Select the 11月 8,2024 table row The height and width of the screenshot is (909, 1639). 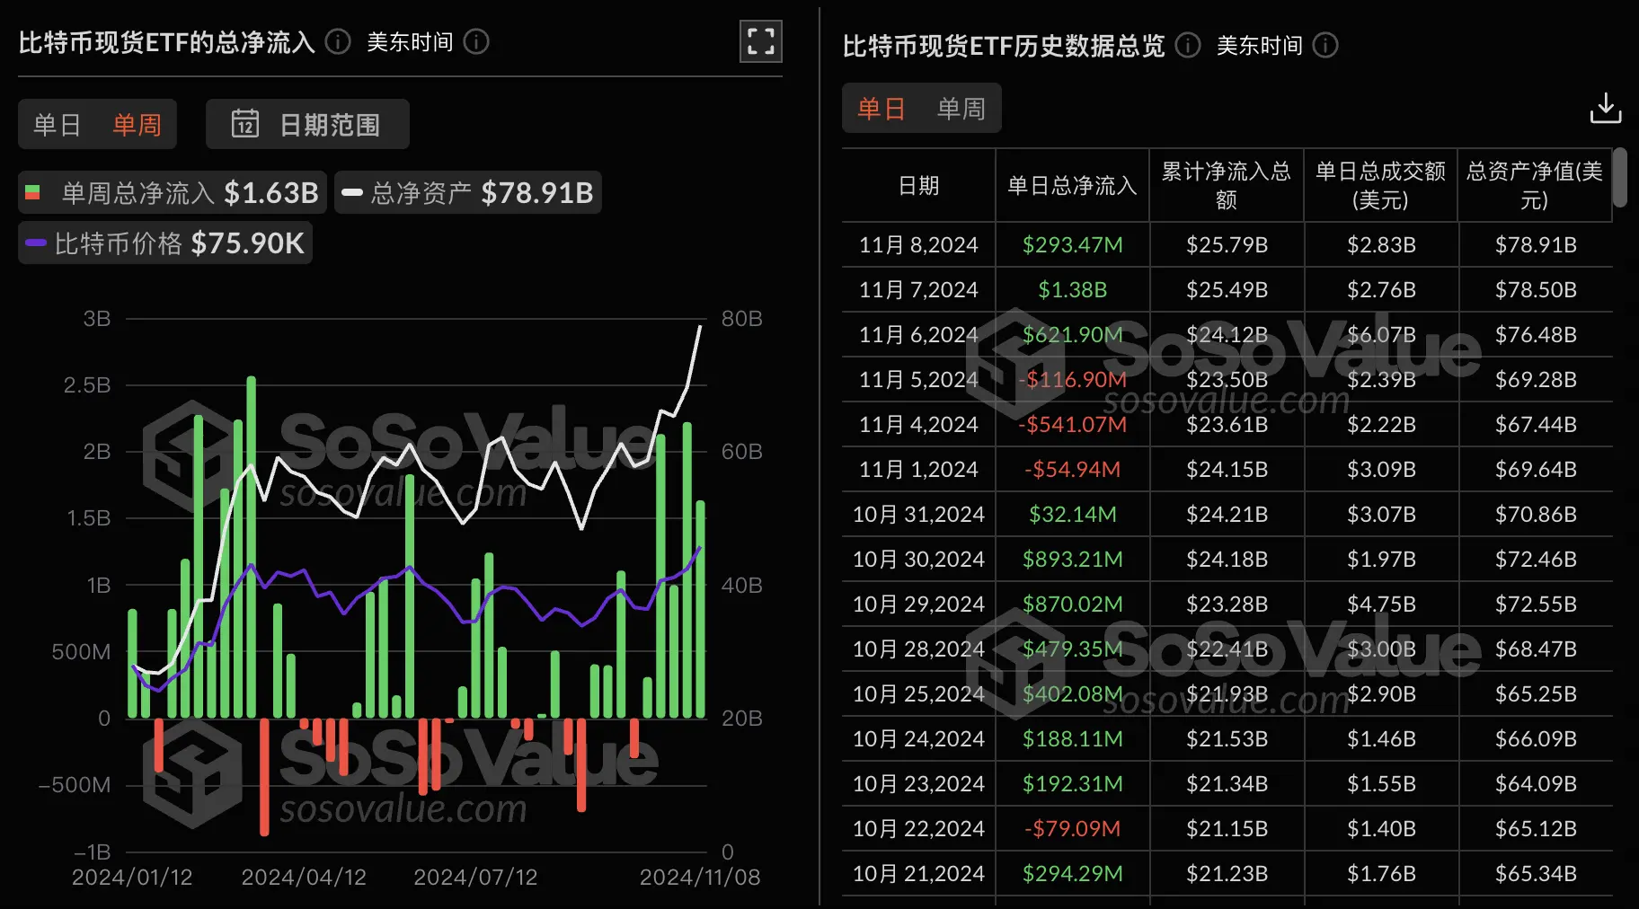coord(917,244)
